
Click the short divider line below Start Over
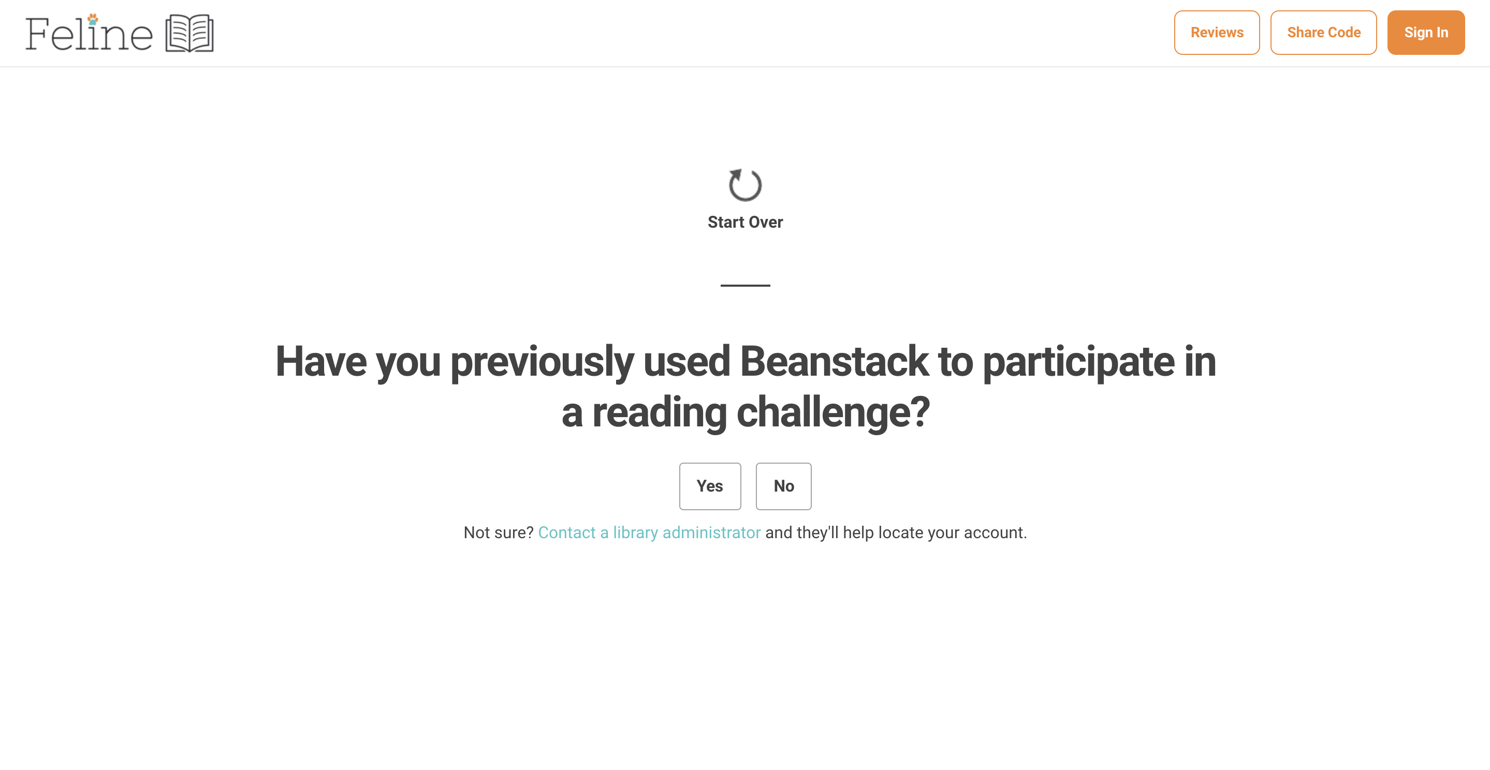point(745,286)
